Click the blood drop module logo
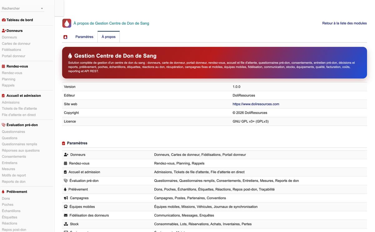 click(x=67, y=23)
